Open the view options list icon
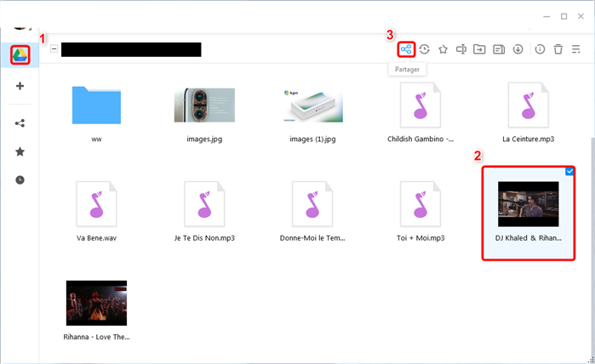The width and height of the screenshot is (595, 364). [576, 49]
